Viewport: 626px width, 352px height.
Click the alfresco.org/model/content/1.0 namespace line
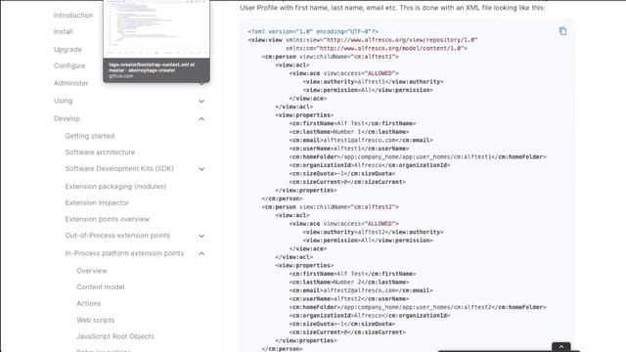pos(376,48)
